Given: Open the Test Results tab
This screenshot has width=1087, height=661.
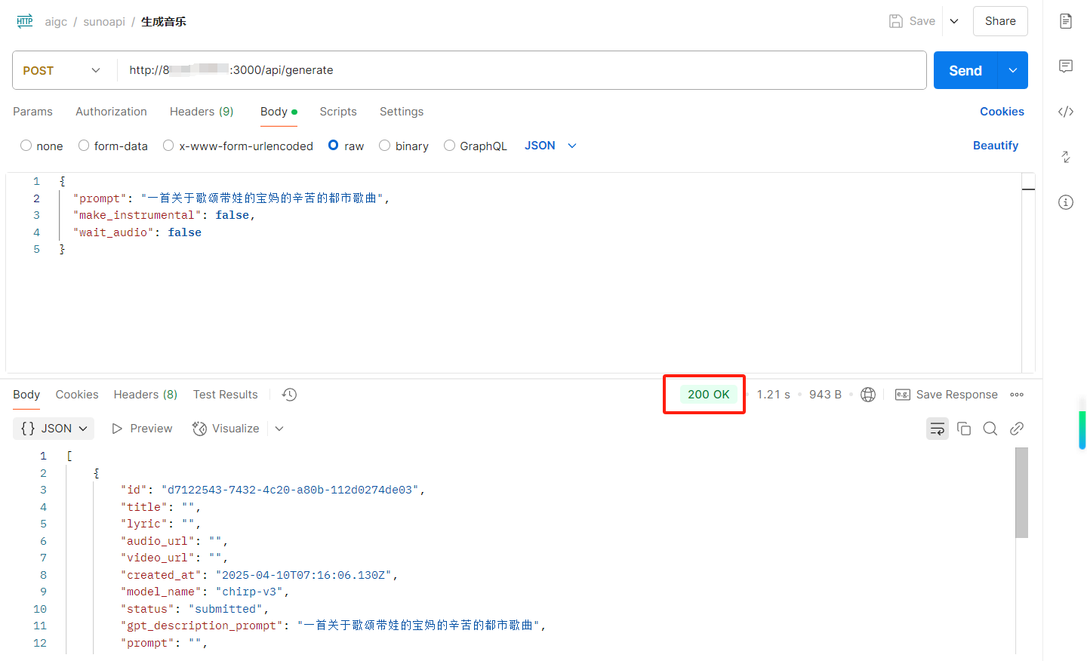Looking at the screenshot, I should pyautogui.click(x=225, y=394).
